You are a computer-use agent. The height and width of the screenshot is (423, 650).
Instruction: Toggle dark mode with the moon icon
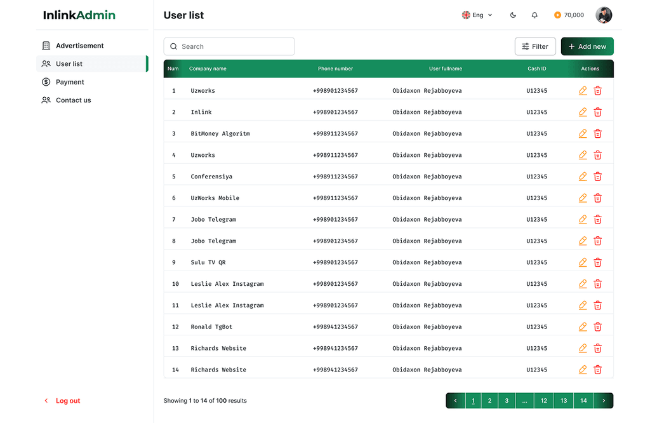point(513,15)
